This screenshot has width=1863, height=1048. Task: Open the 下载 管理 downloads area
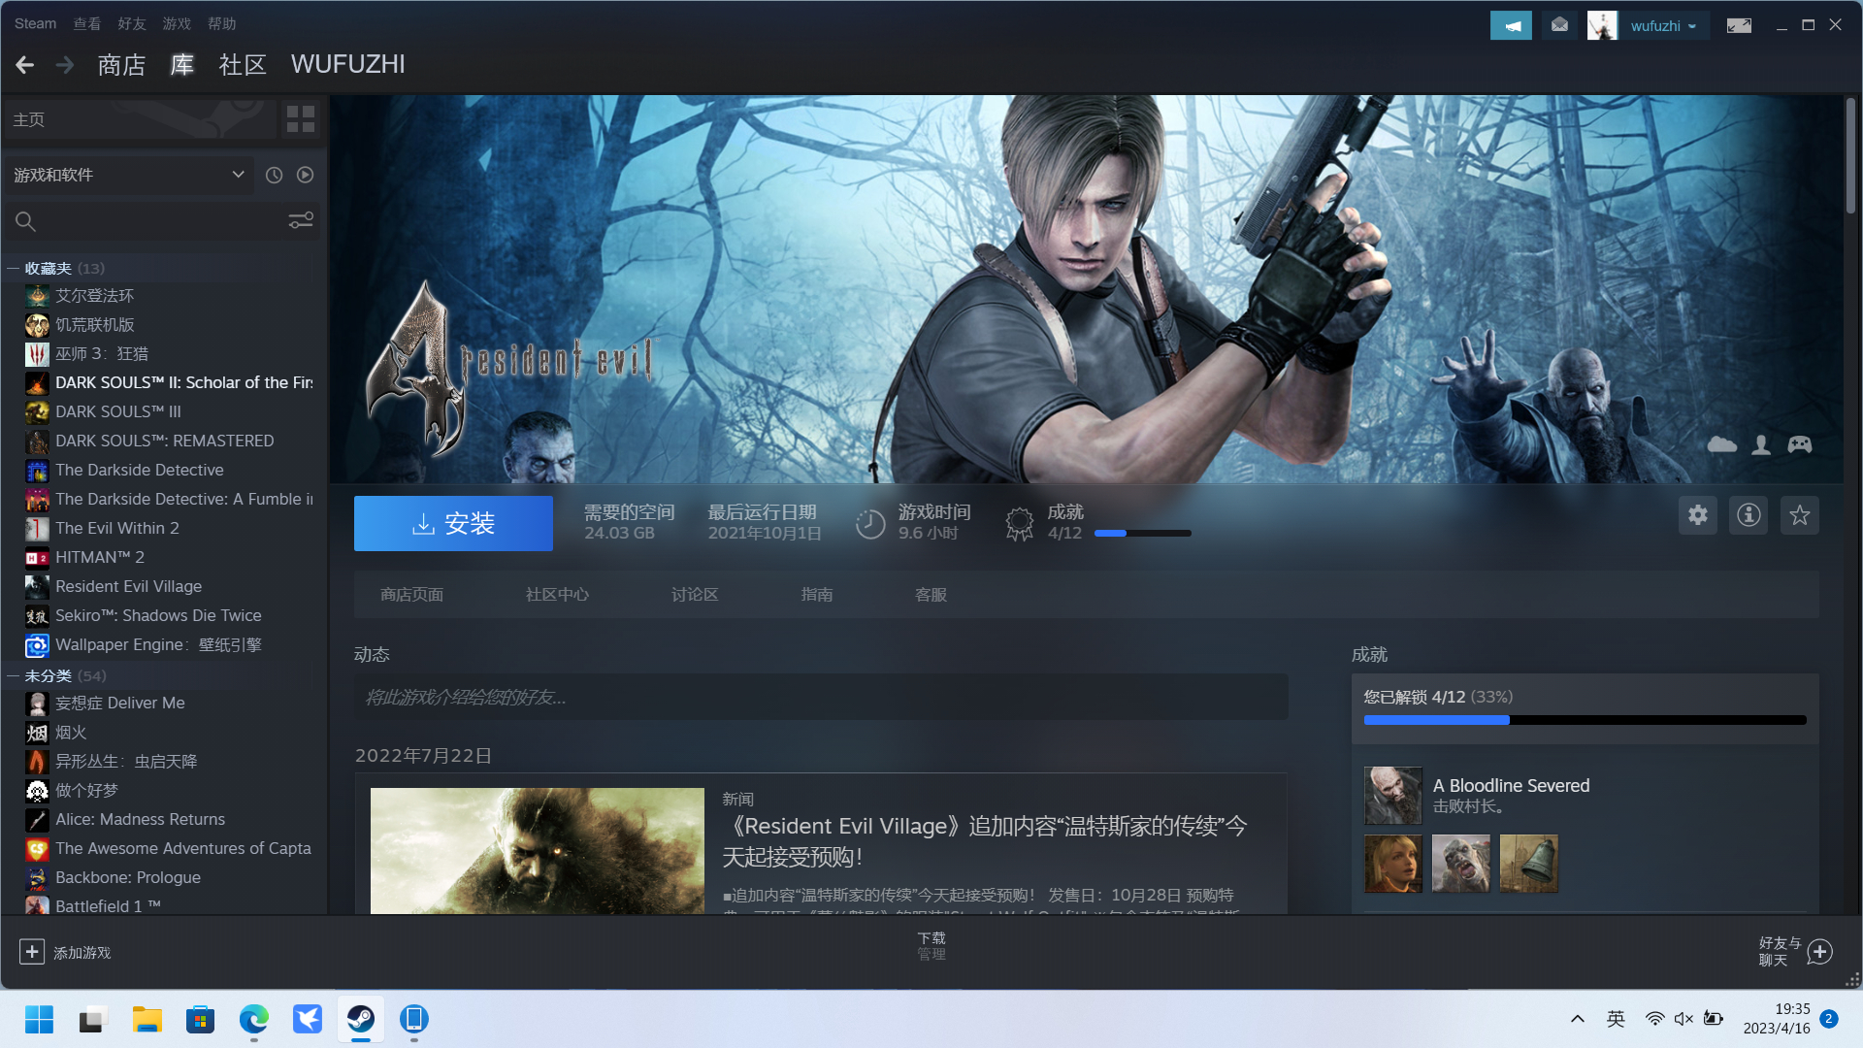click(x=931, y=946)
